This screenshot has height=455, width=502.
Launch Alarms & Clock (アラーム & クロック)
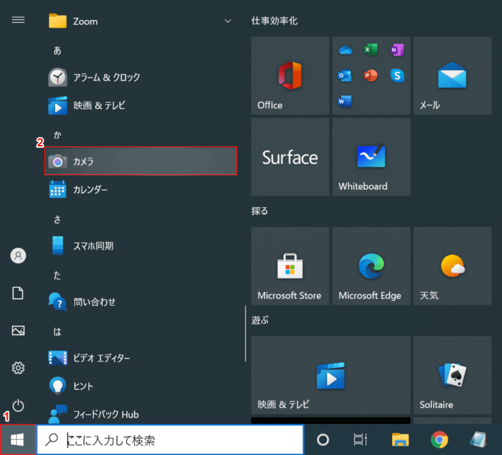coord(106,77)
